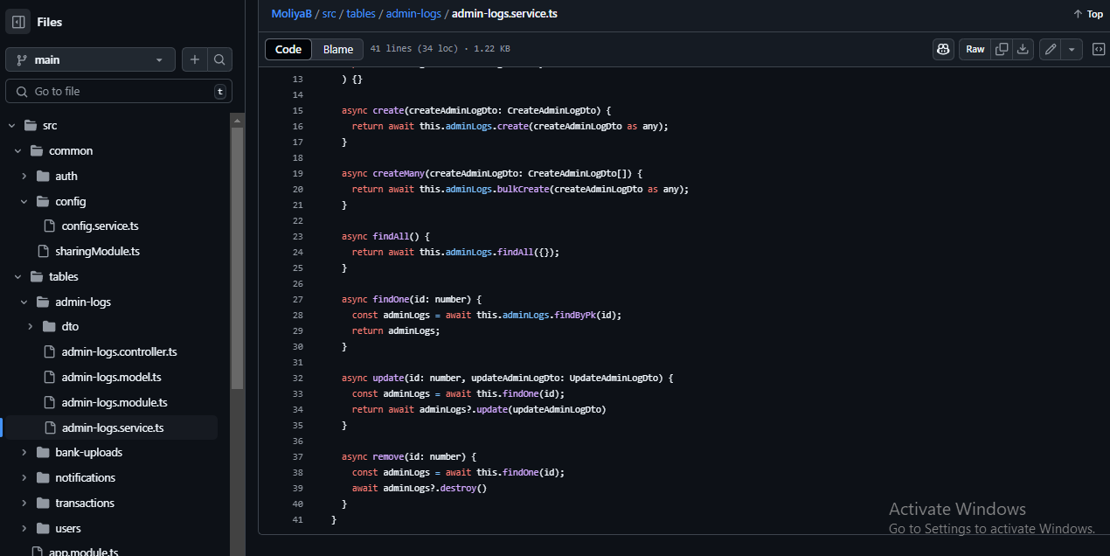The height and width of the screenshot is (556, 1110).
Task: Expand the bank-uploads folder
Action: [x=24, y=452]
